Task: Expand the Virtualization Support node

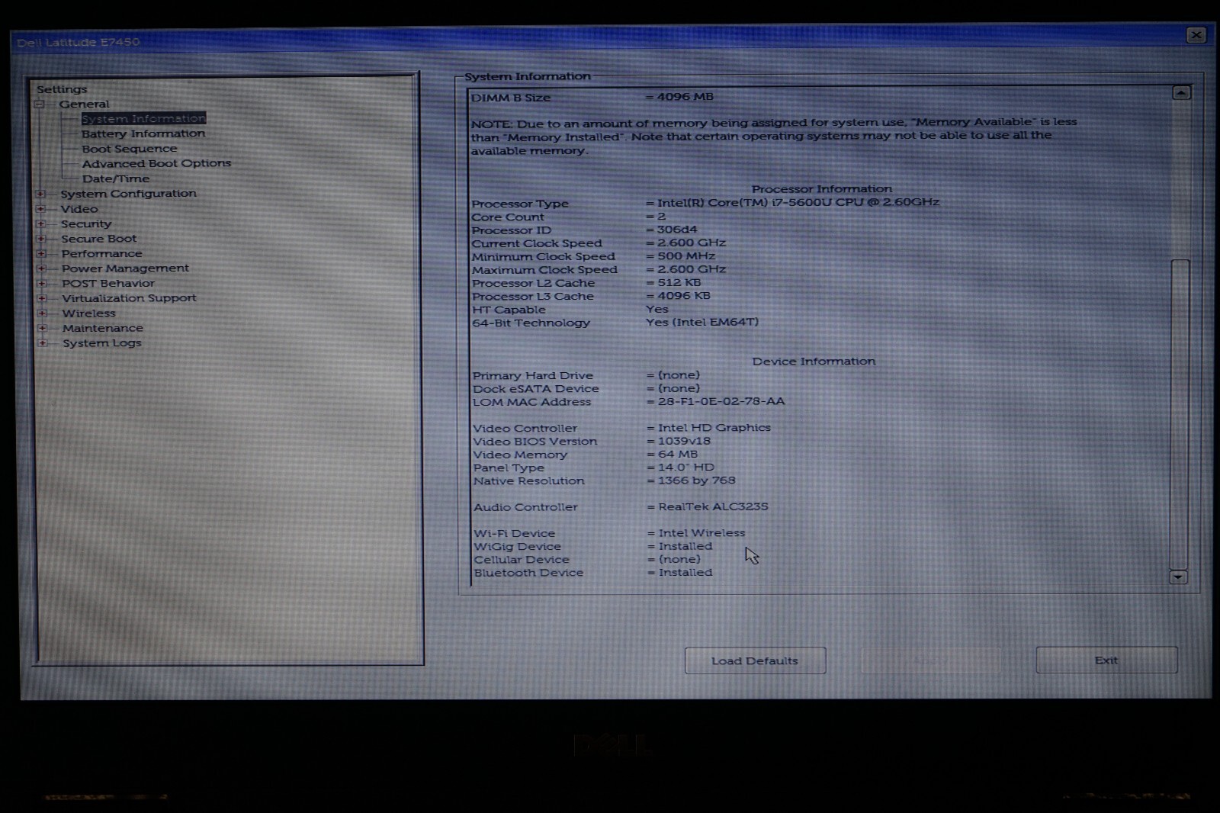Action: coord(42,298)
